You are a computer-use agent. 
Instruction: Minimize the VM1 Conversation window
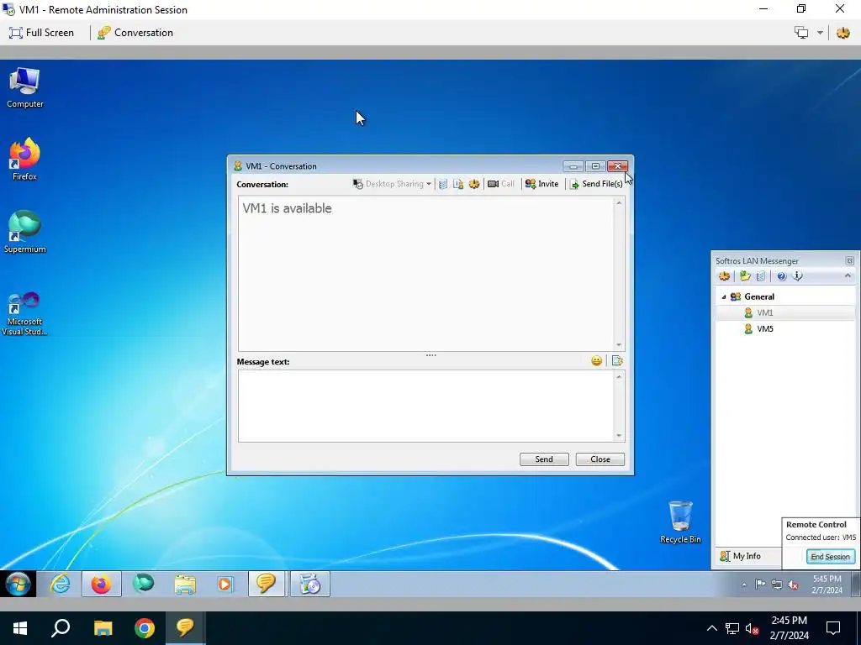pos(573,166)
